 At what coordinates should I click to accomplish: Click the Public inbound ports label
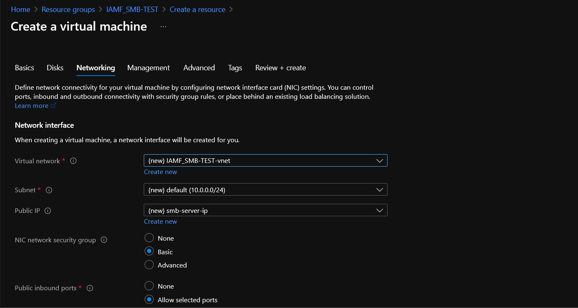(x=45, y=288)
